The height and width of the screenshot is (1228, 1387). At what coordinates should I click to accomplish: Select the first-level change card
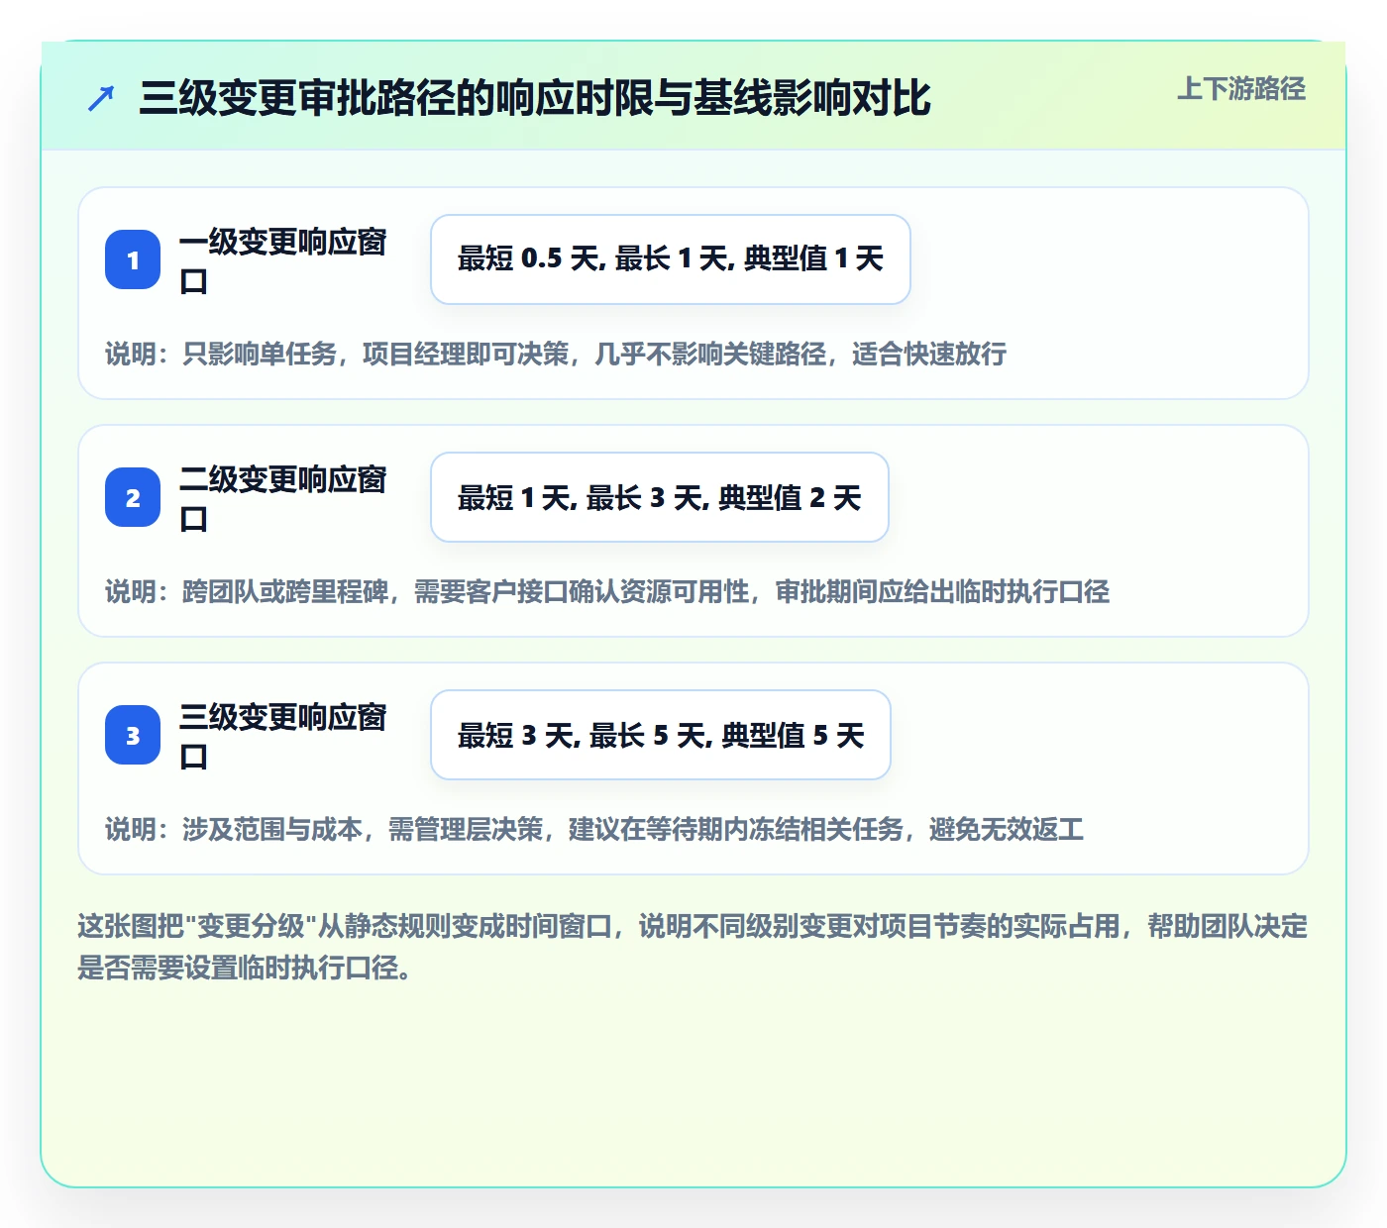tap(693, 293)
